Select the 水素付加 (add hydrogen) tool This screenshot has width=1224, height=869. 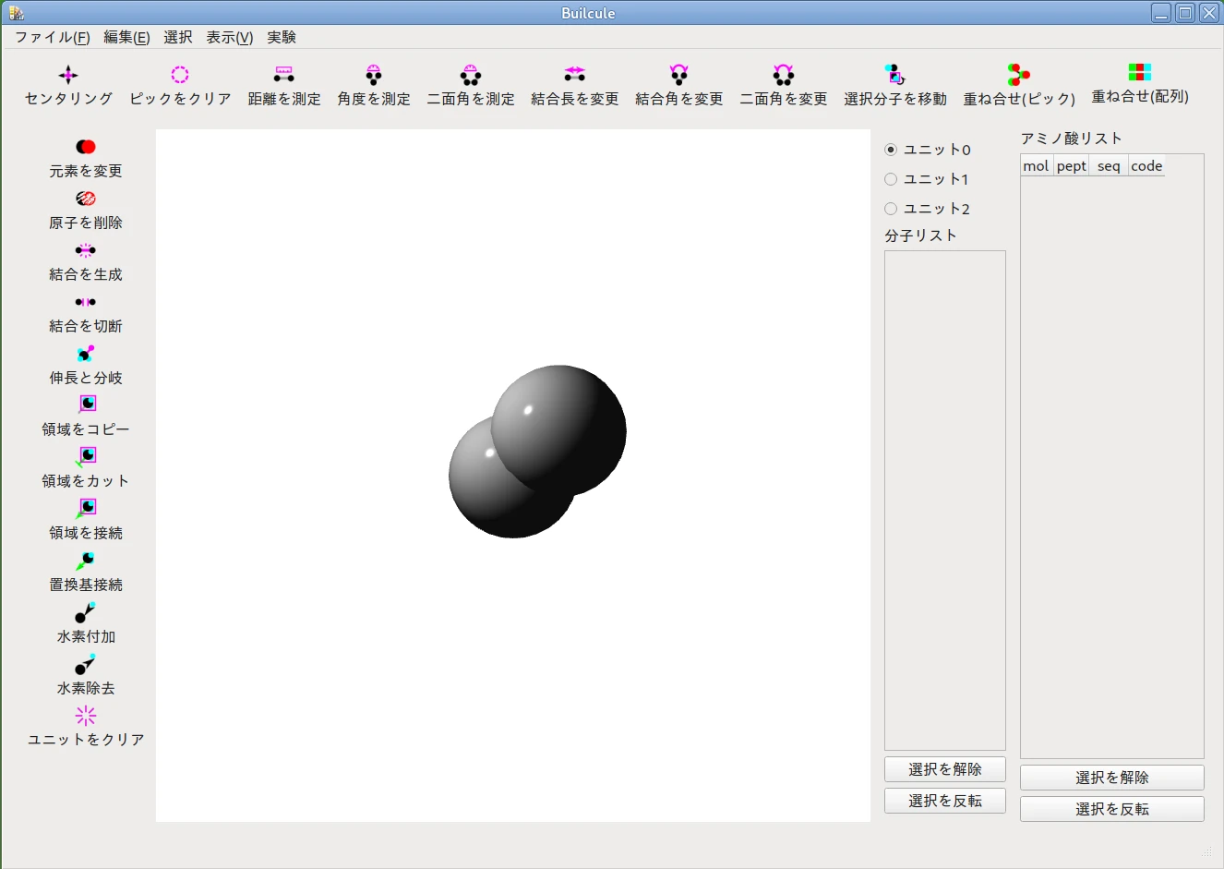coord(85,623)
